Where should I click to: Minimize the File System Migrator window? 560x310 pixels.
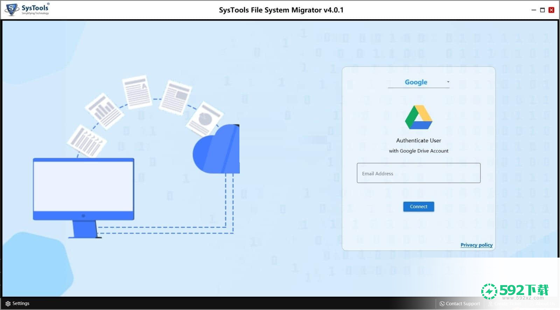pos(534,10)
